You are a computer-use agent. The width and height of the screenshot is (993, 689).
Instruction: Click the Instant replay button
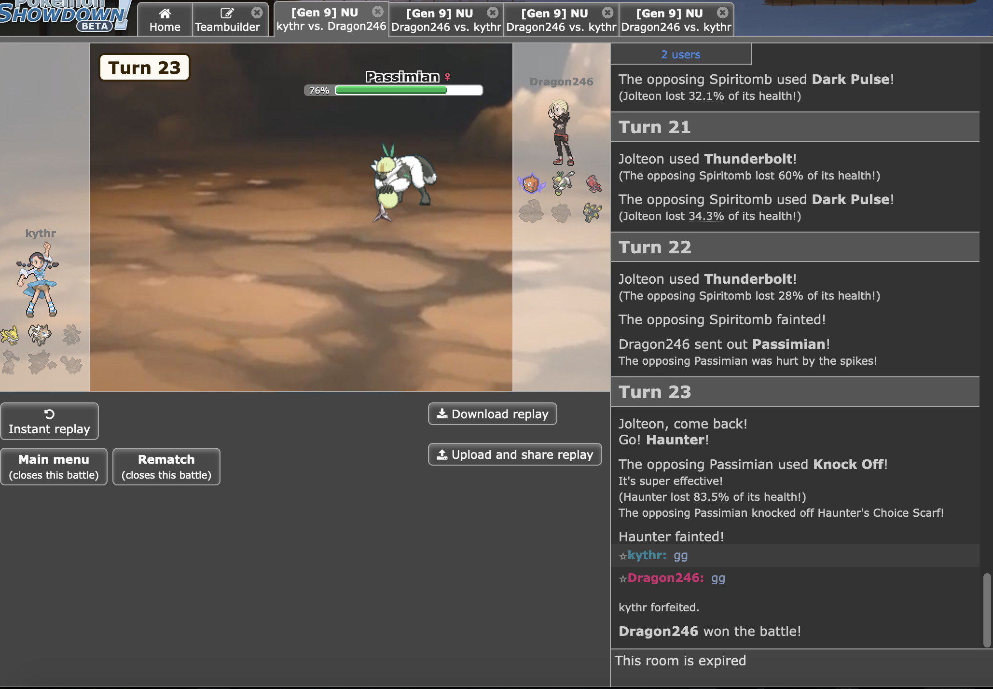pos(49,421)
